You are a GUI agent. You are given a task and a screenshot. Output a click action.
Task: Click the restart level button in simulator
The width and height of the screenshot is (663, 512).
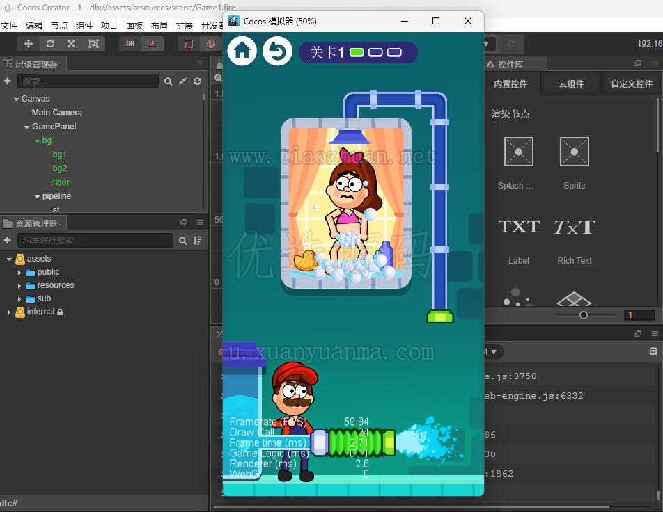(x=277, y=51)
